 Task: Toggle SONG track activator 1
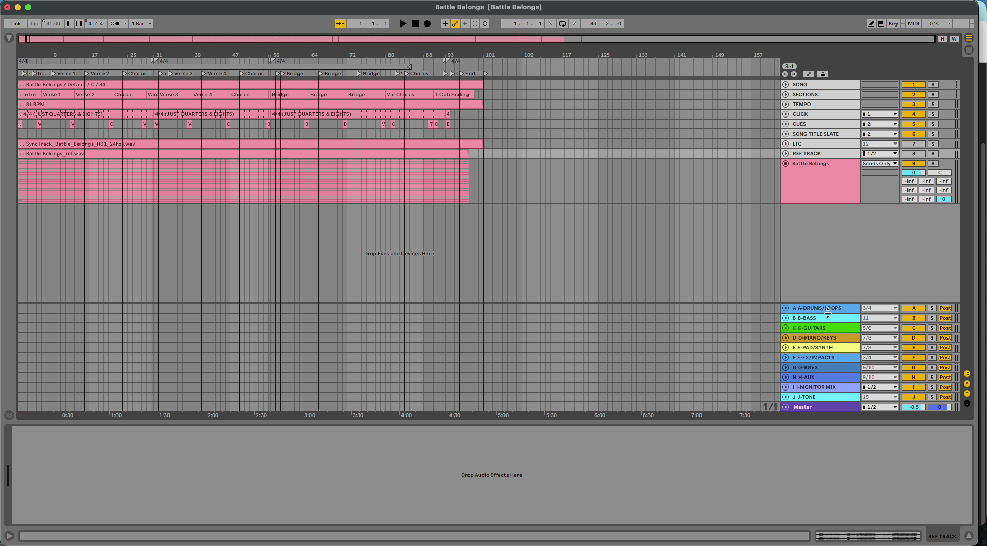[x=913, y=84]
